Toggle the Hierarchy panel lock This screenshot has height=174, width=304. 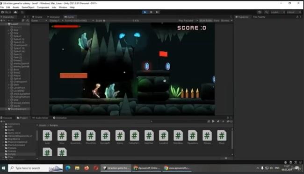tap(25, 17)
